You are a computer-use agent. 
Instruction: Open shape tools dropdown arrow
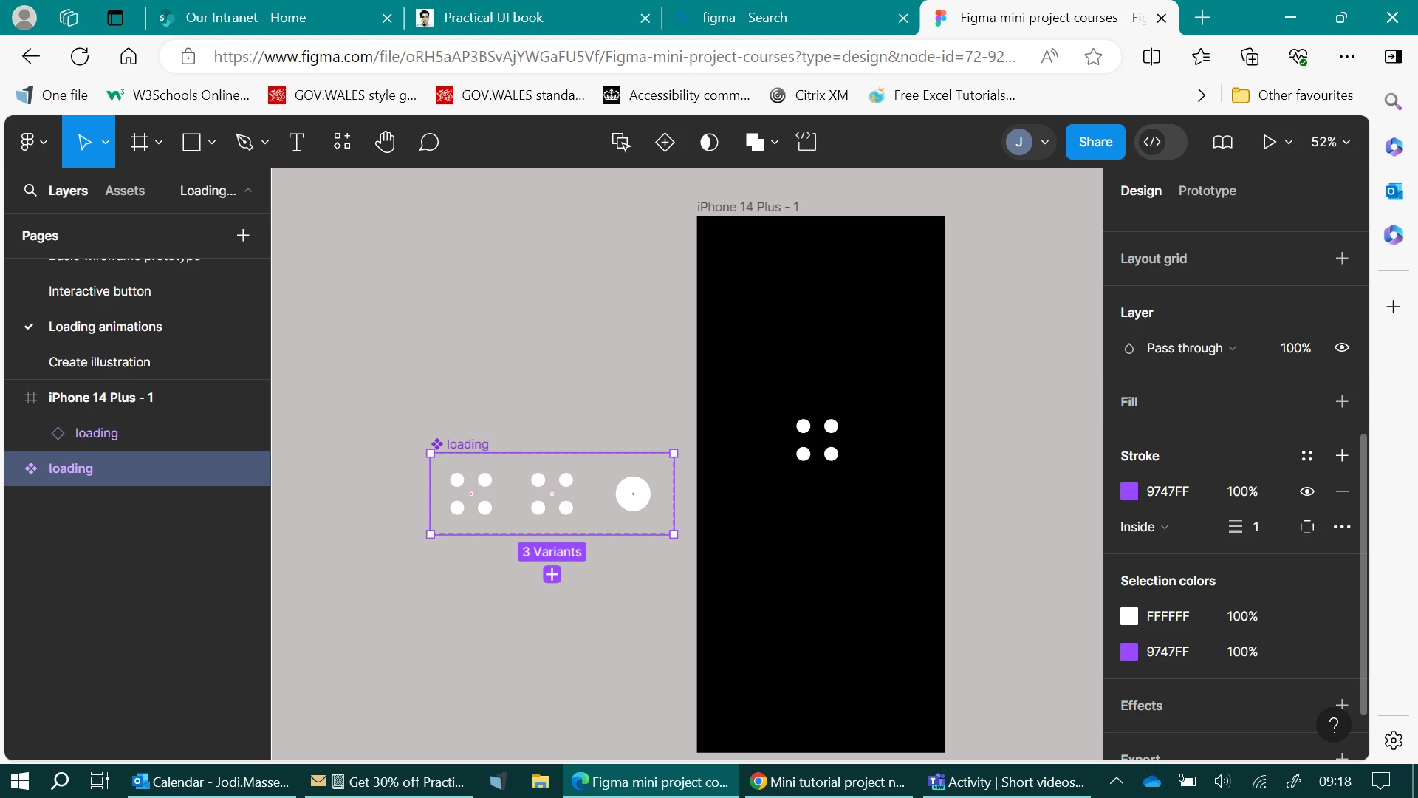pyautogui.click(x=212, y=142)
